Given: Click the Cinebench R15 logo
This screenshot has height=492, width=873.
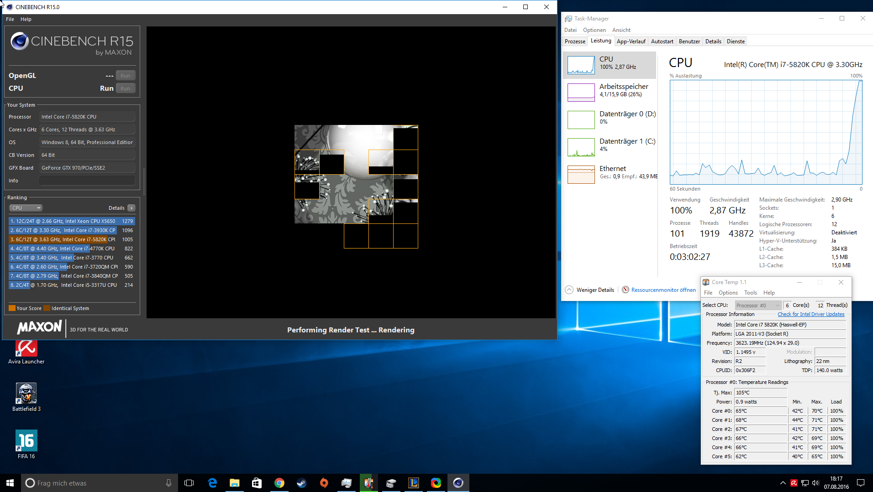Looking at the screenshot, I should [72, 44].
